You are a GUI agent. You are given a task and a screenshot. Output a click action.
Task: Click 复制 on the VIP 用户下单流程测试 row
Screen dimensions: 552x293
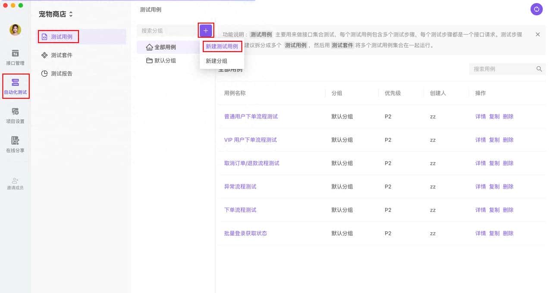(494, 140)
